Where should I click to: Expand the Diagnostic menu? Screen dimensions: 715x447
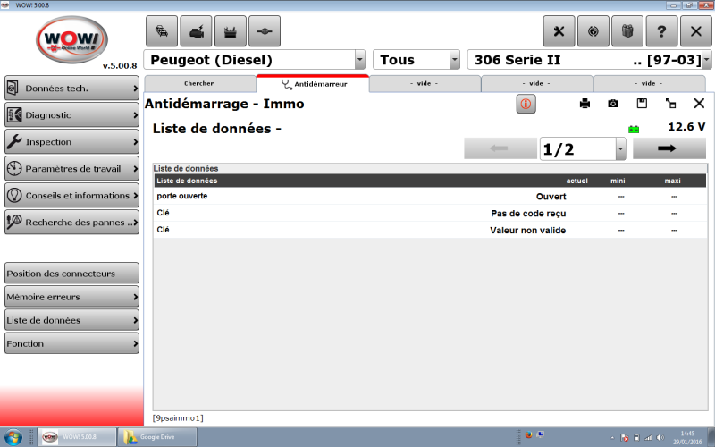point(71,115)
